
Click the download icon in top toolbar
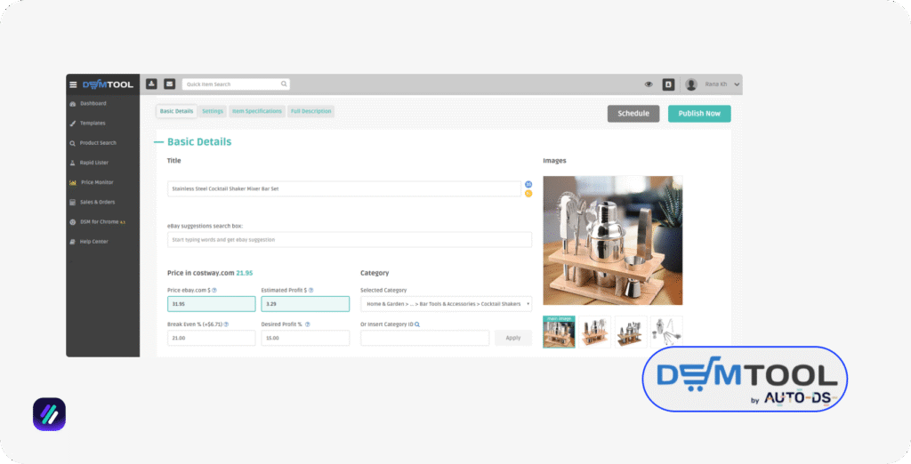coord(151,84)
